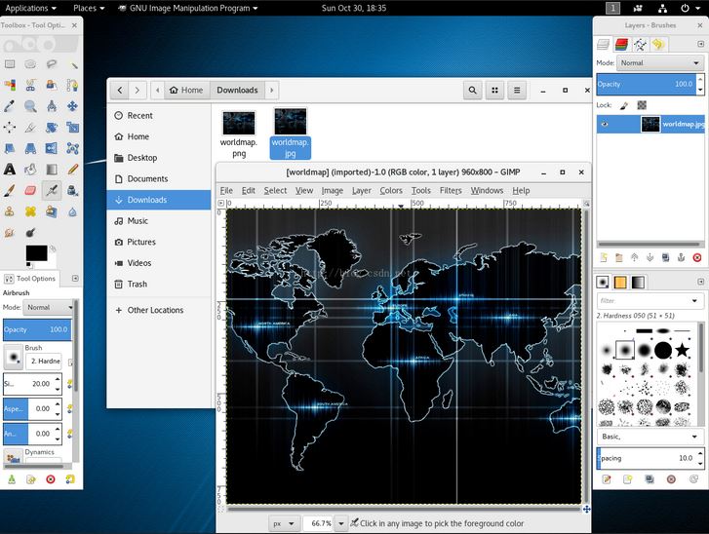Open Tool Options Mode Normal dropdown

pyautogui.click(x=49, y=307)
